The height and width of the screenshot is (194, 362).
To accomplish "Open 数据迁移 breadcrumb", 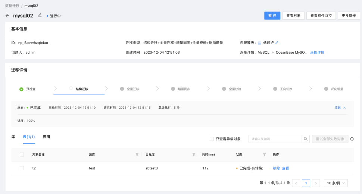I will click(12, 6).
